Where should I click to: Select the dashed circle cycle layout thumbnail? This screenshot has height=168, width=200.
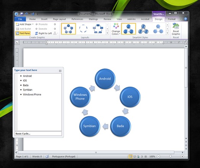click(x=83, y=29)
